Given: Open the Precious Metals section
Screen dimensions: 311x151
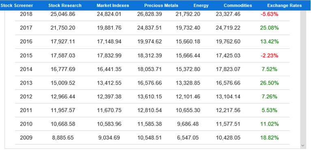Looking at the screenshot, I should pos(161,5).
